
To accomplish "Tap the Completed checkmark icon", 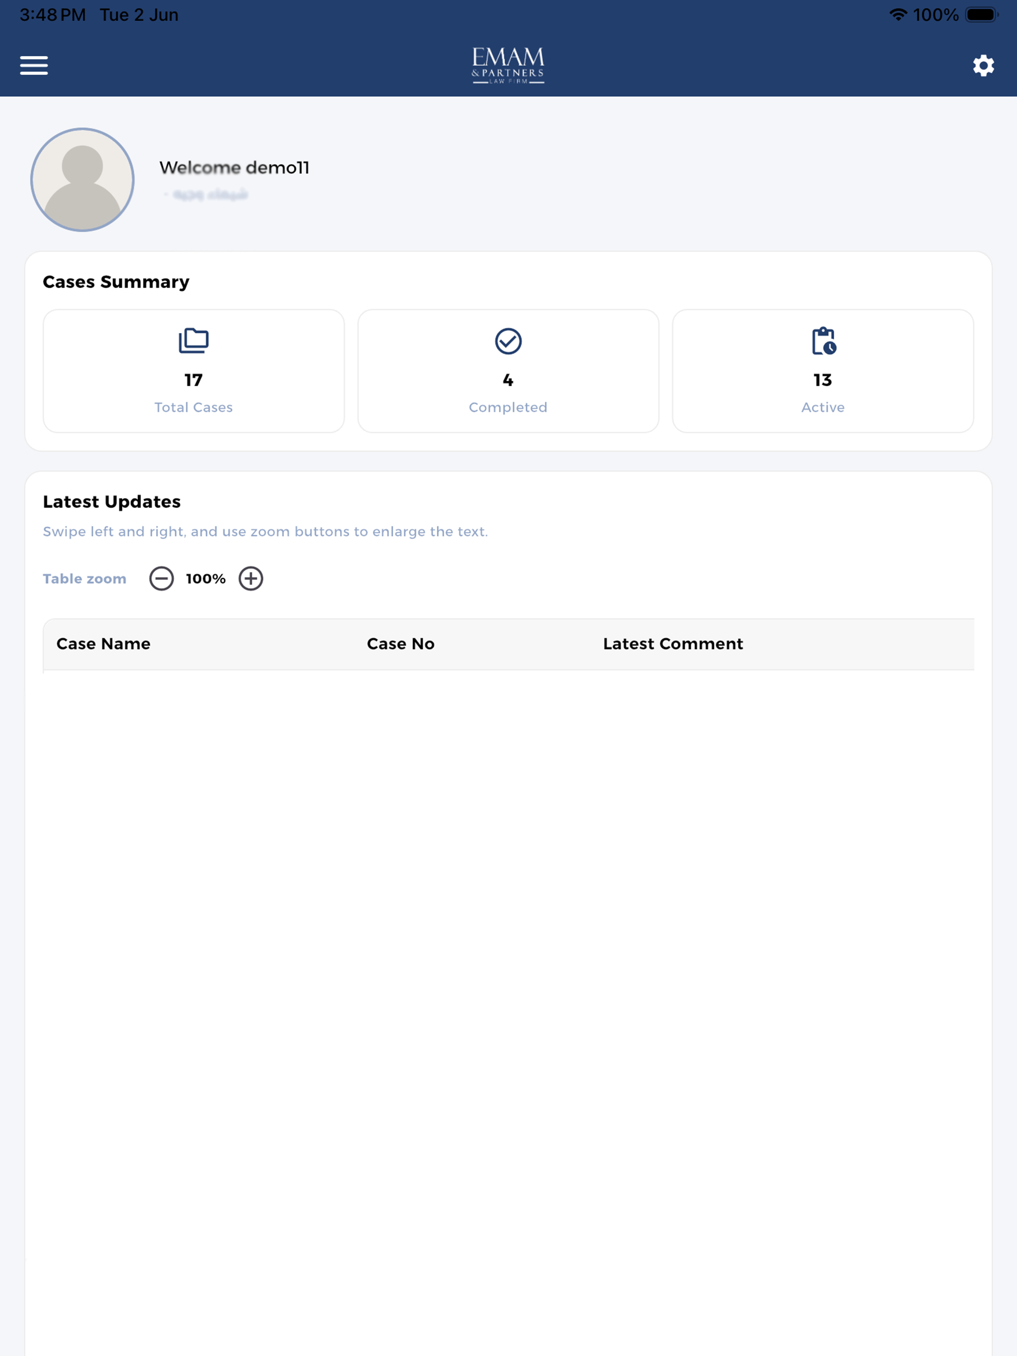I will (x=508, y=341).
